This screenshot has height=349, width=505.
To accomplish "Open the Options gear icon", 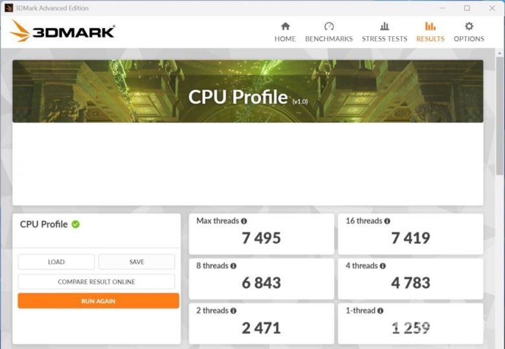I will click(469, 27).
